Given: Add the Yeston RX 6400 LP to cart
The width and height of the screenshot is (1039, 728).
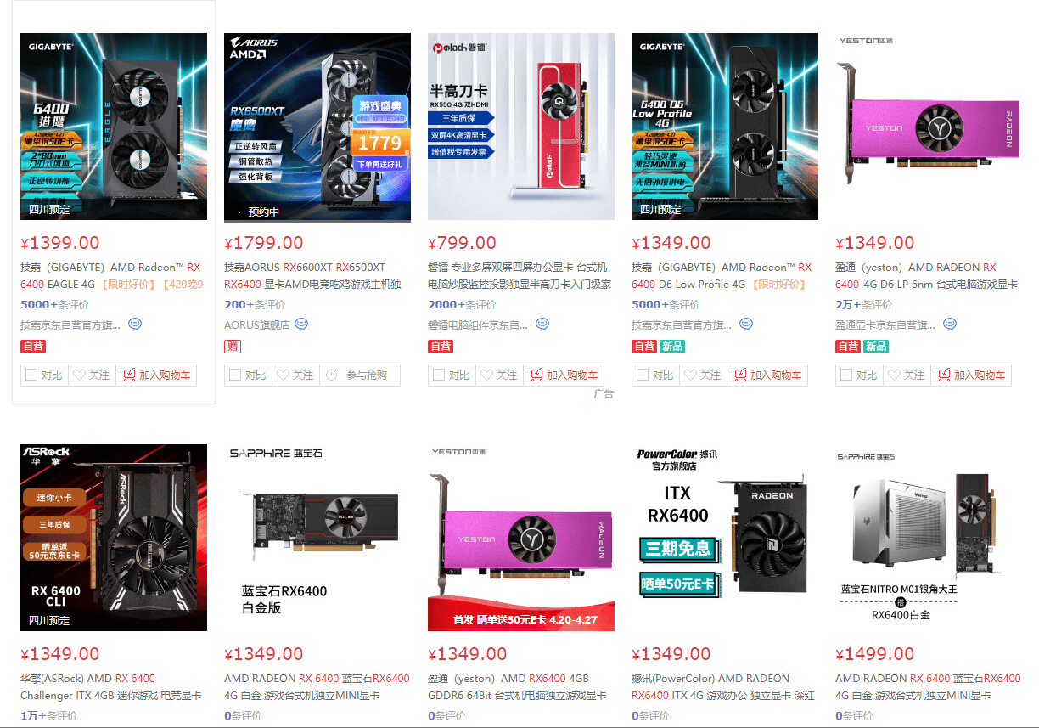Looking at the screenshot, I should [x=971, y=375].
